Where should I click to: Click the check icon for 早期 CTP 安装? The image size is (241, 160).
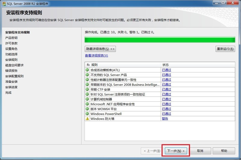(x=87, y=90)
